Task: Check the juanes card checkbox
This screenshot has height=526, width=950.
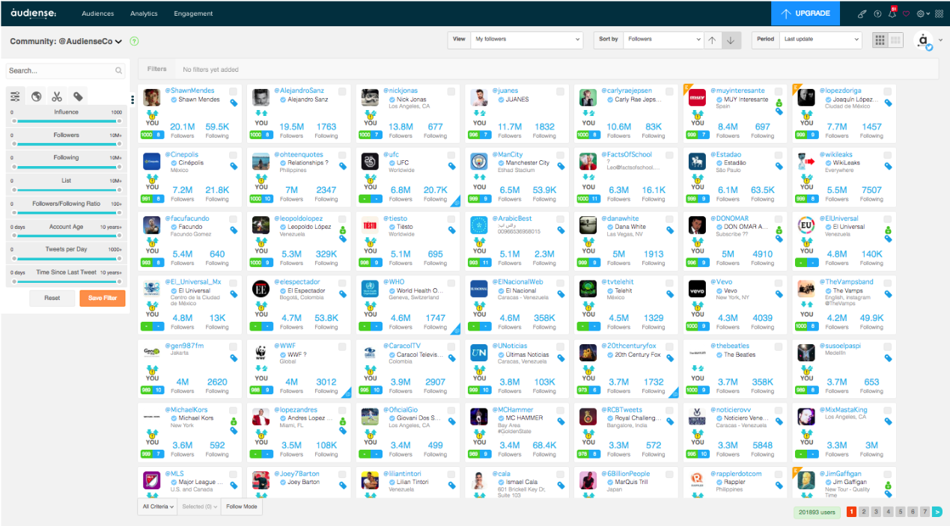Action: [561, 91]
